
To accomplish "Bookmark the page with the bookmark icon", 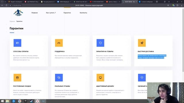I will pyautogui.click(x=168, y=5).
